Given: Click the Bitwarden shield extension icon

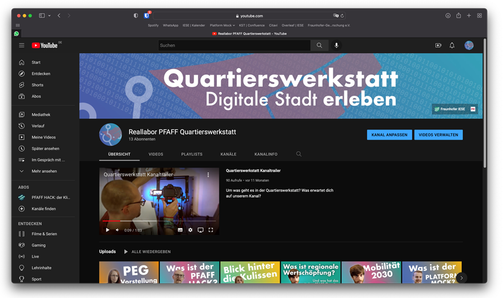Looking at the screenshot, I should tap(146, 16).
